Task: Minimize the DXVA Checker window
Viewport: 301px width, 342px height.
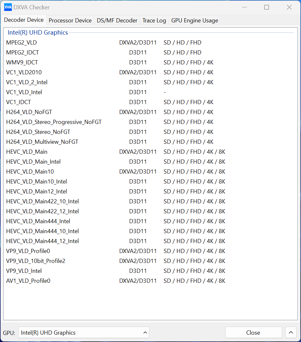Action: coord(244,7)
